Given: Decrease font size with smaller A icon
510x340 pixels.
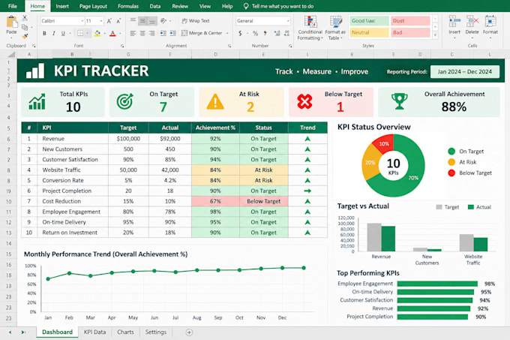Looking at the screenshot, I should click(118, 21).
